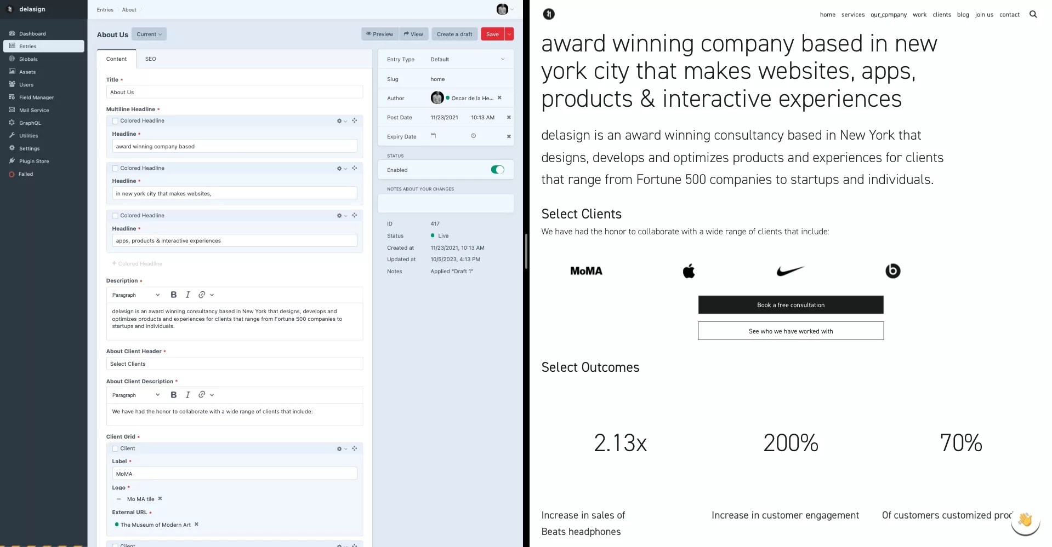This screenshot has height=547, width=1052.
Task: Toggle italic in About Client Description editor
Action: pyautogui.click(x=188, y=395)
